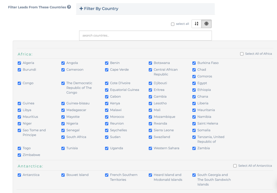Image resolution: width=277 pixels, height=193 pixels.
Task: Tick the select all checkbox
Action: [x=173, y=24]
